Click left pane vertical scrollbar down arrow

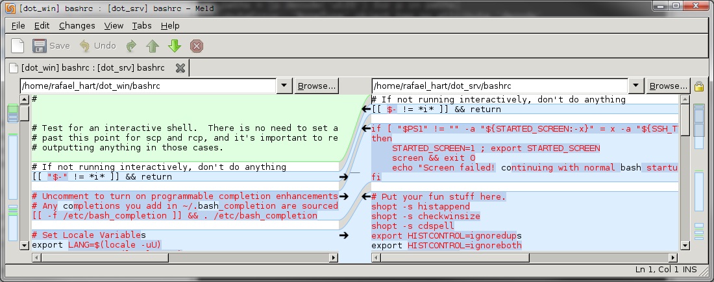coord(25,245)
